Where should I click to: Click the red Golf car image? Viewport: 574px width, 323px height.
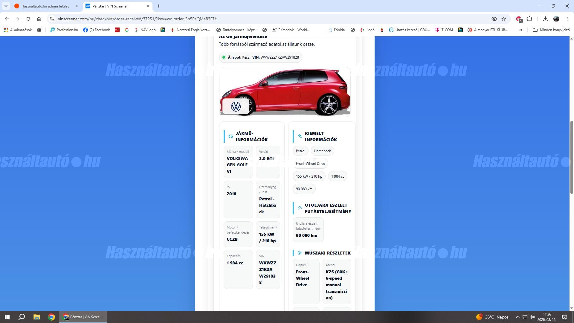[x=285, y=92]
